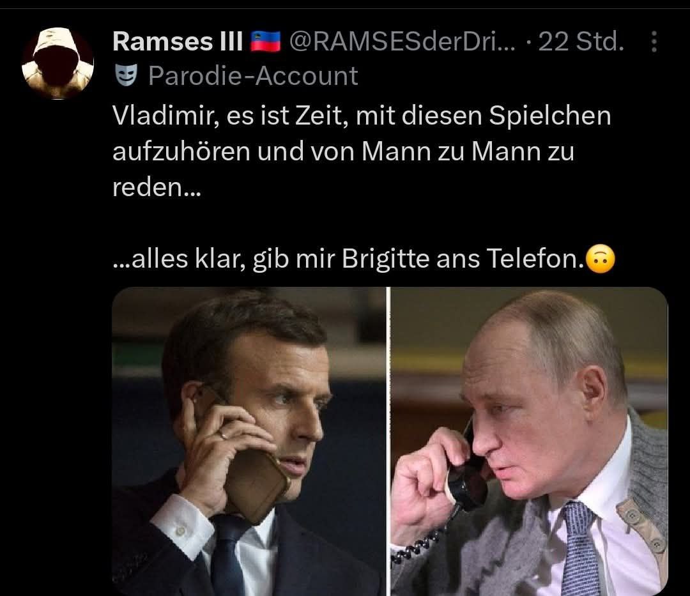Click the line ending with reden...
This screenshot has height=596, width=690.
point(157,187)
